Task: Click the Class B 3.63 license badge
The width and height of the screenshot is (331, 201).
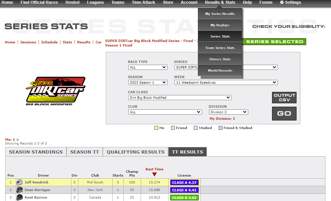Action: pyautogui.click(x=184, y=198)
